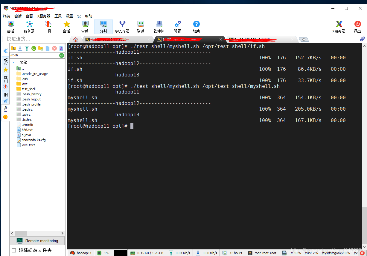Click the SFTP download arrow icon

[x=20, y=48]
